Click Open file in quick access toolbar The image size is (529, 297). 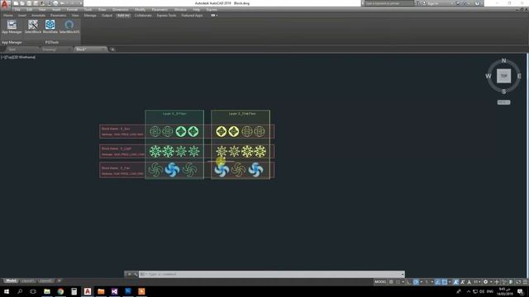22,3
